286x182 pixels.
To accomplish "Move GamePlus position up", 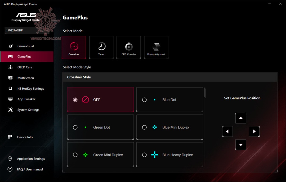I will click(241, 118).
